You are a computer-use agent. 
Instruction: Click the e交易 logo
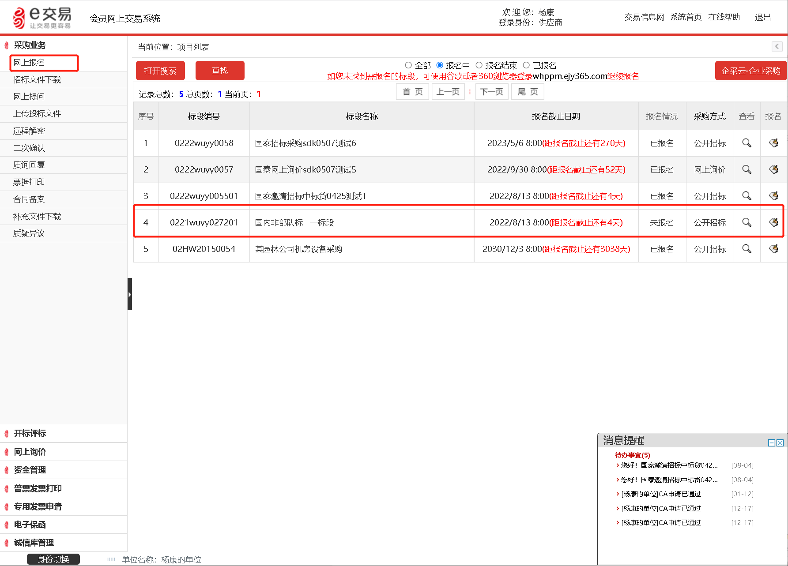(42, 18)
